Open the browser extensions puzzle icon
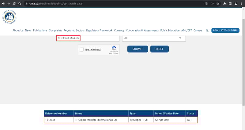Viewport: 245px width, 130px height. [224, 4]
